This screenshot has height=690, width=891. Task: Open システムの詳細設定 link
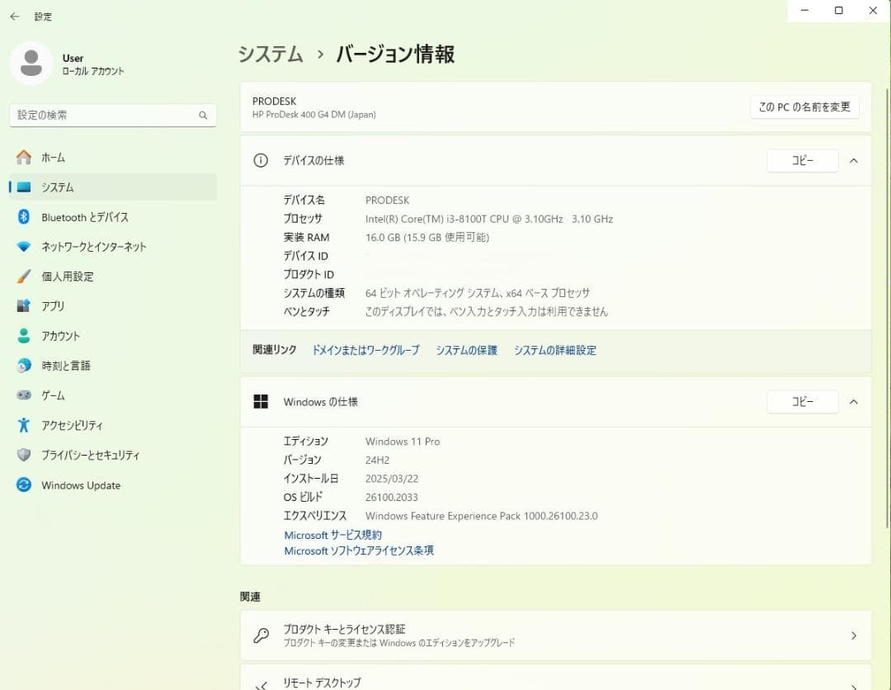point(555,350)
